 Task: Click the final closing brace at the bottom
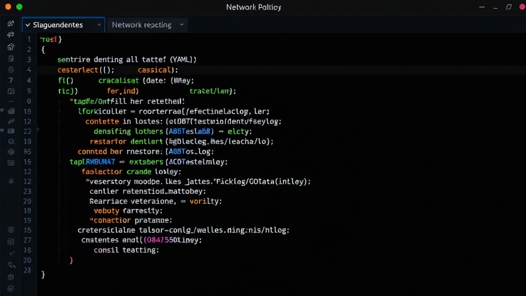tap(43, 274)
